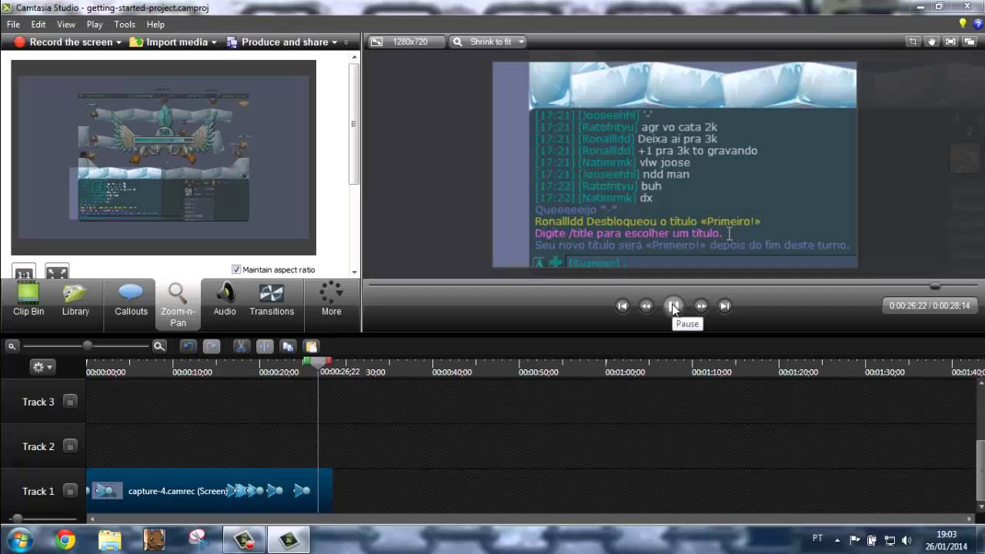Click the full screen preview icon
The height and width of the screenshot is (554, 985).
(x=950, y=42)
